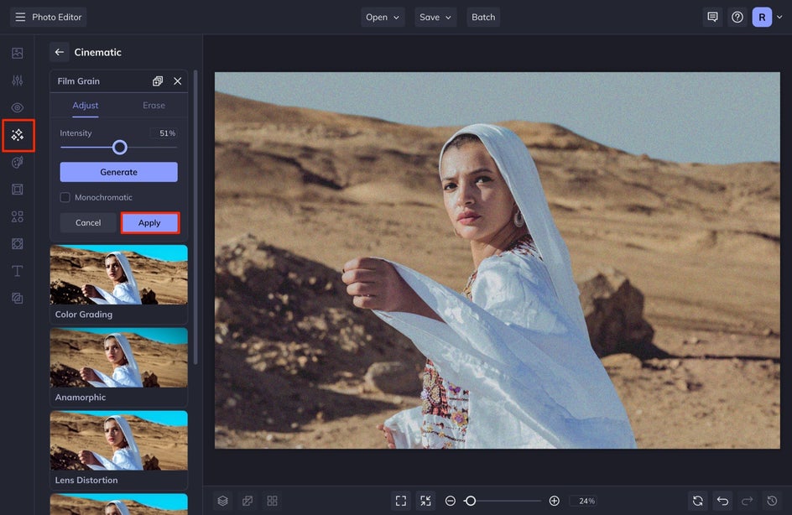Go back from Cinematic panel arrow
Screen dimensions: 792x515
(59, 52)
